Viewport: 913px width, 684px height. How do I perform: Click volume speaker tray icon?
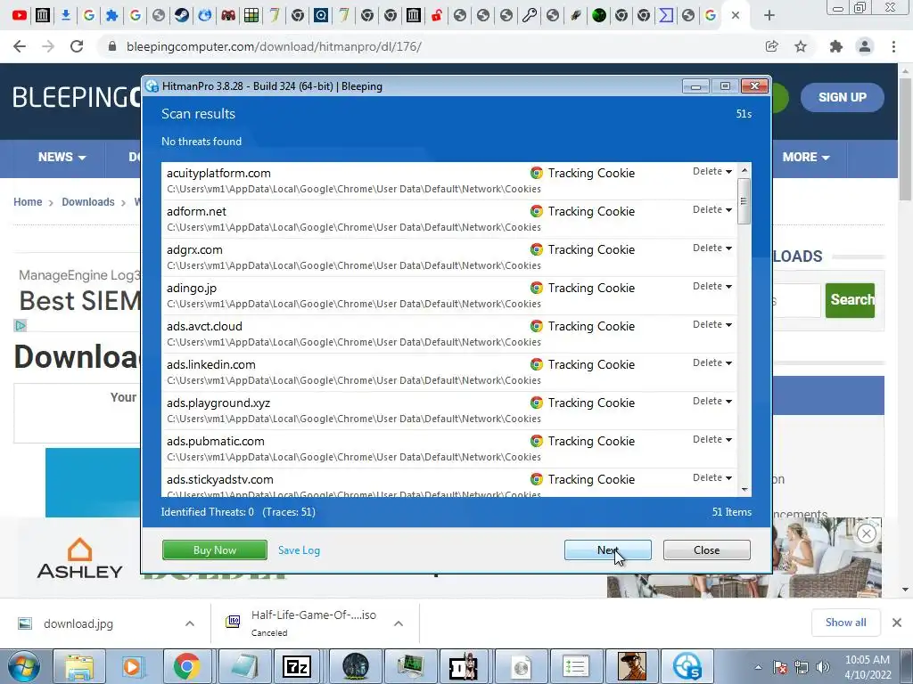click(822, 667)
